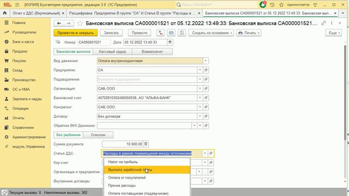
Task: Choose Оплата поставщикам (подрядчикам) option
Action: coord(147,193)
